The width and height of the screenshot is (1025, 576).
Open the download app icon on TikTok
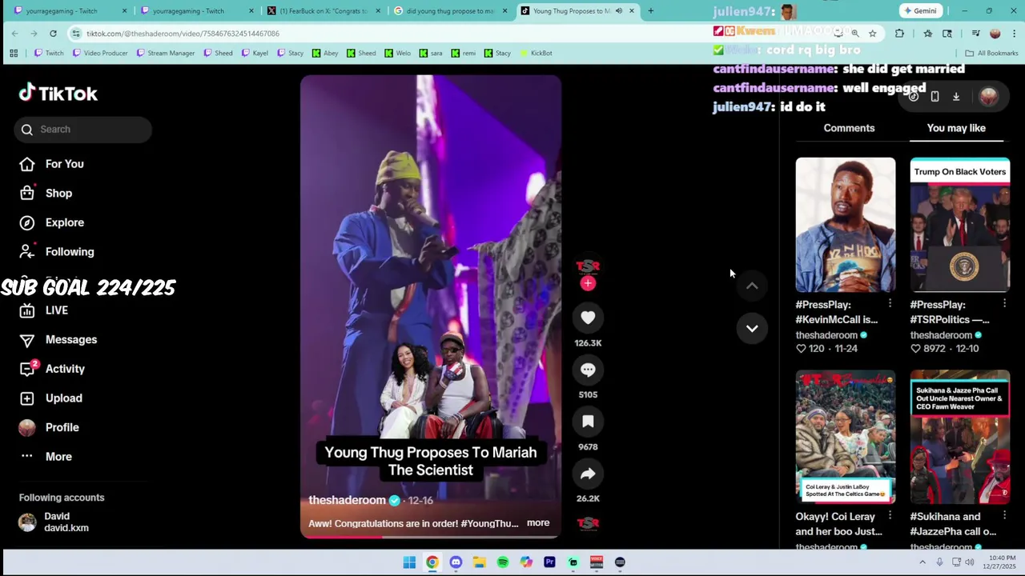(x=956, y=96)
